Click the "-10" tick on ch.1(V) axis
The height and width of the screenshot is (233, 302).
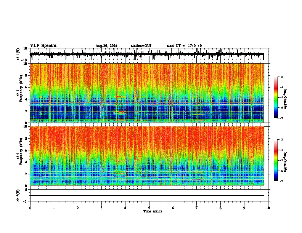pyautogui.click(x=25, y=60)
